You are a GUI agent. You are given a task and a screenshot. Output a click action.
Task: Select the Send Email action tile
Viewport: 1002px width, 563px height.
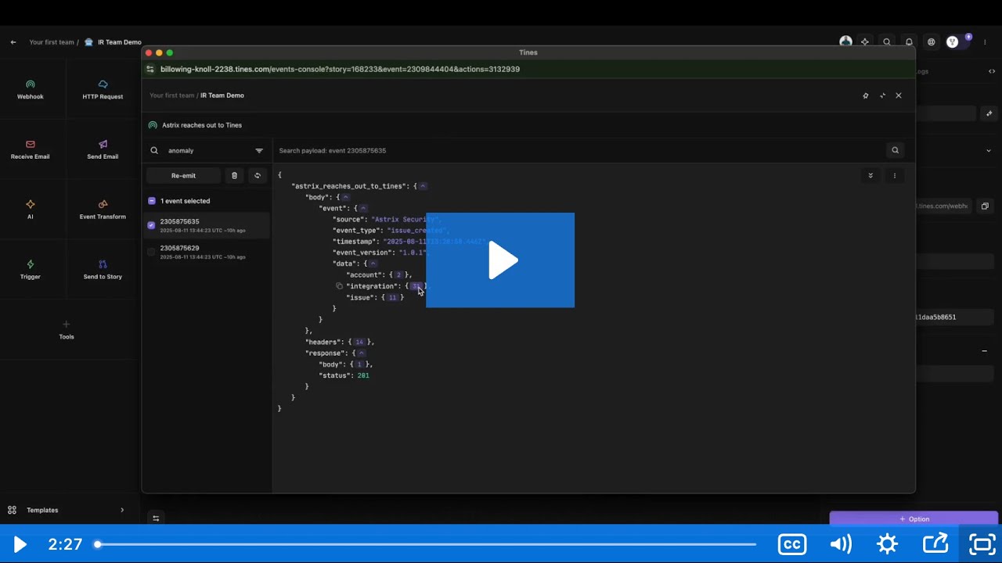[x=103, y=149]
